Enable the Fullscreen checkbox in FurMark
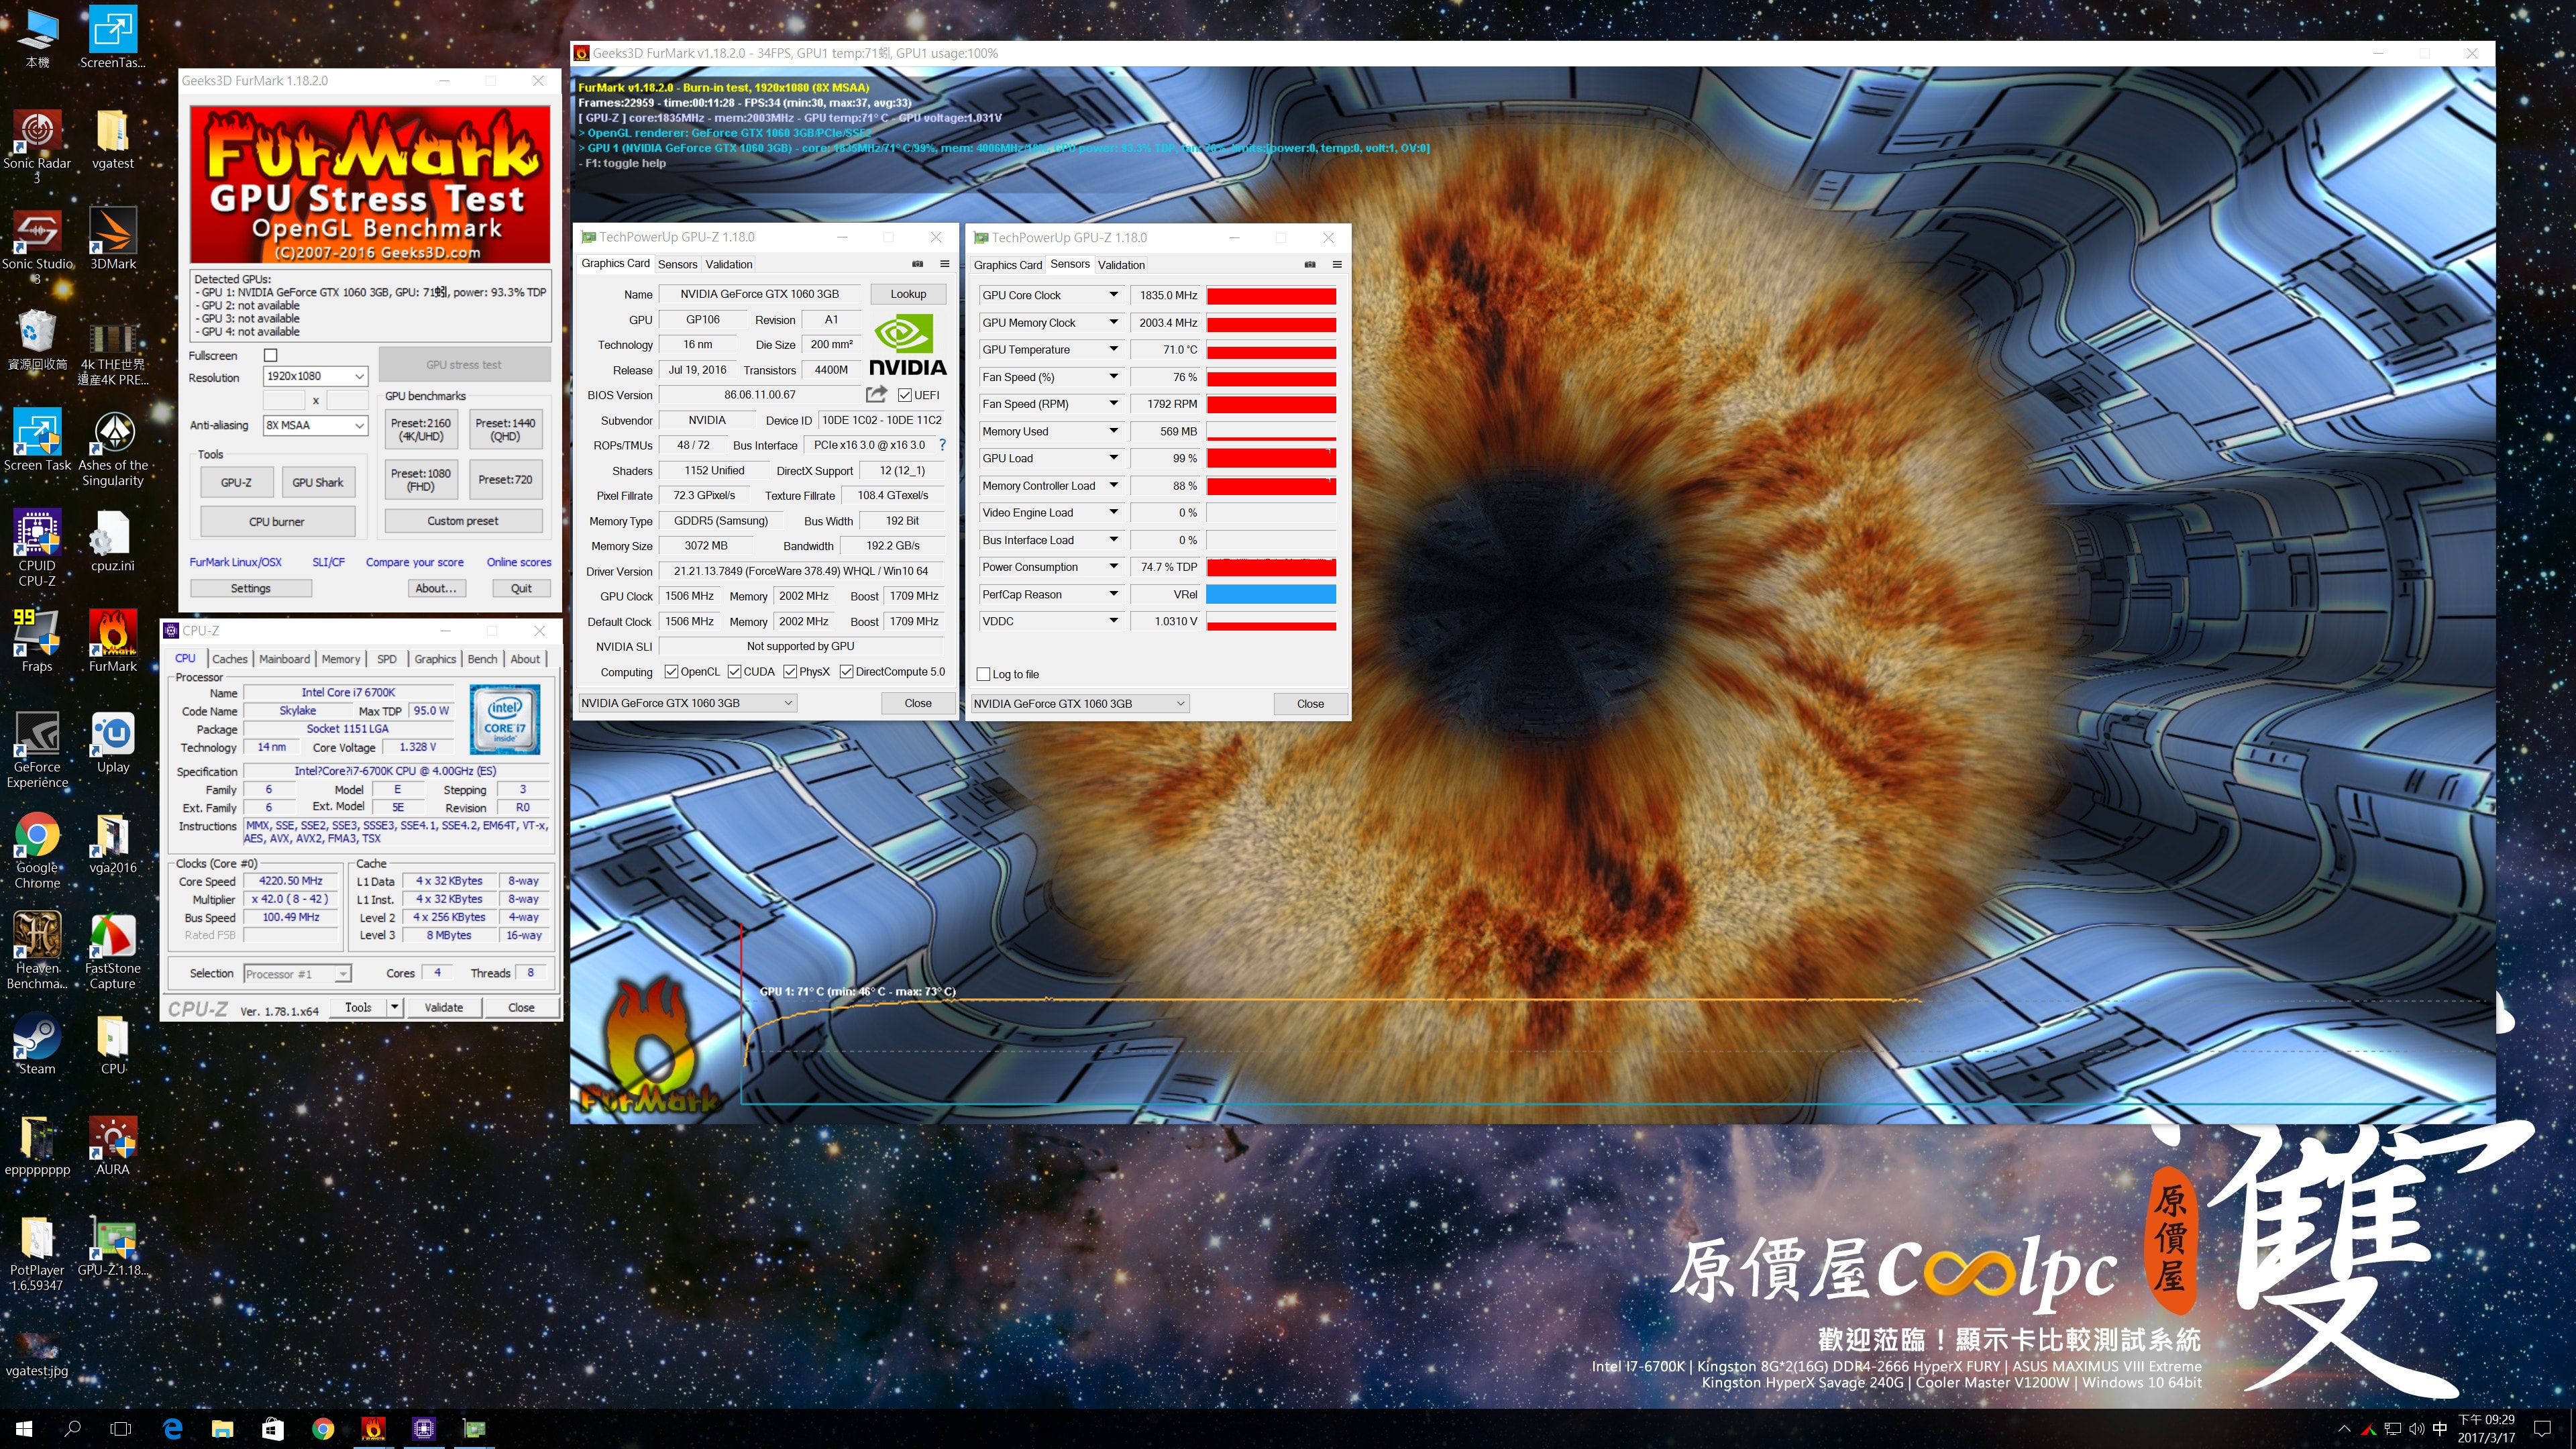 (x=270, y=355)
